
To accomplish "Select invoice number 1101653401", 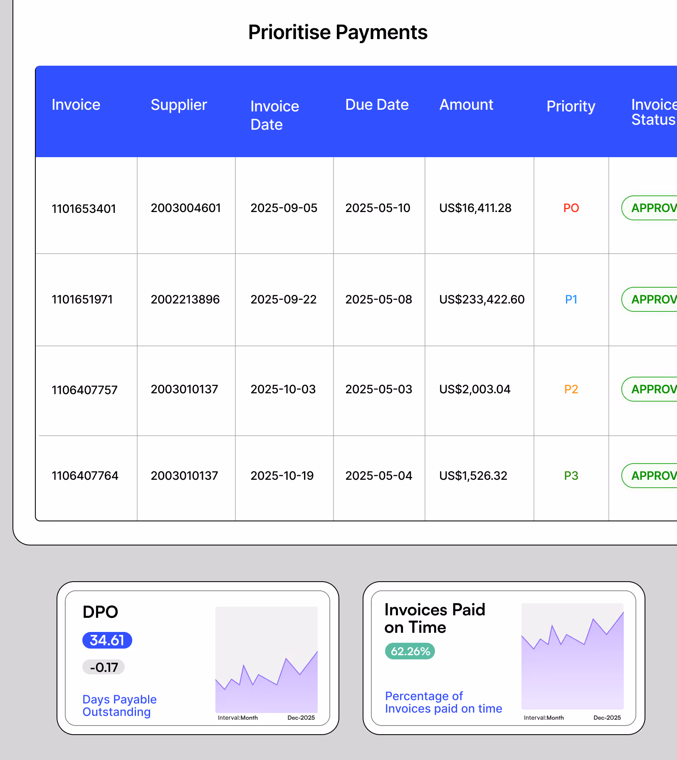I will coord(84,209).
